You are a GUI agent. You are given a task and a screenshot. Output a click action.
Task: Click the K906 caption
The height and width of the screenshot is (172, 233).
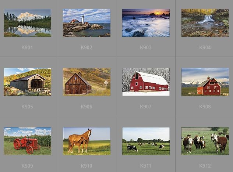[x=87, y=107]
